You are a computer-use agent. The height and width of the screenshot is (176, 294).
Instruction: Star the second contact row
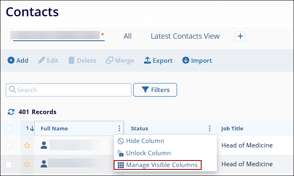(x=27, y=165)
